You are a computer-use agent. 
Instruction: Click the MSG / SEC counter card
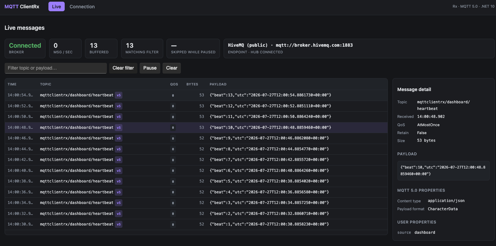coord(65,48)
